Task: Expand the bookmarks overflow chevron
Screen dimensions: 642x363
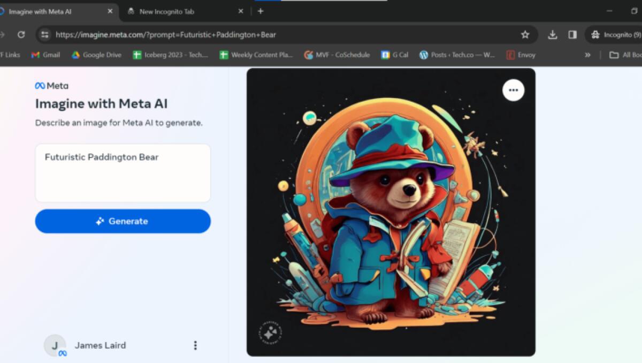Action: pos(587,54)
